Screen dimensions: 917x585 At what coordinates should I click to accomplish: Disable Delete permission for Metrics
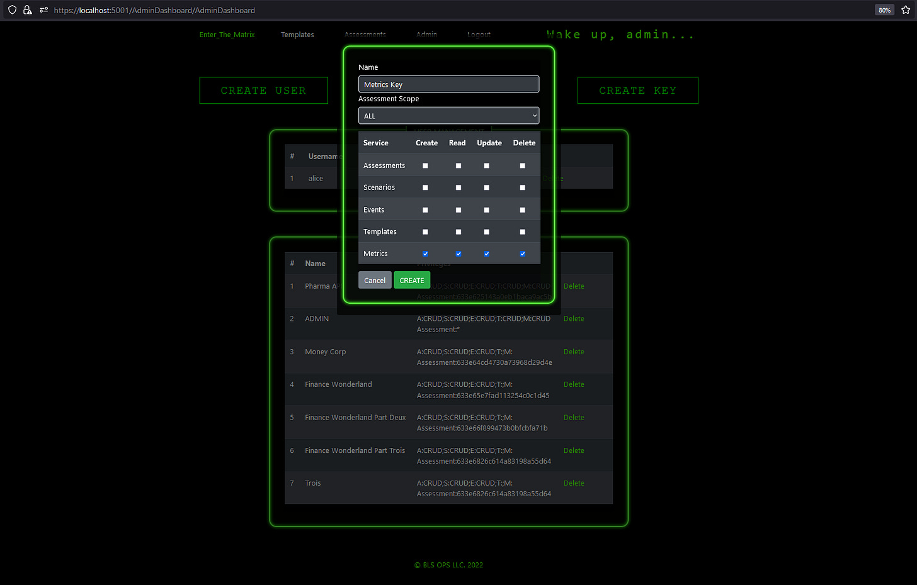click(x=522, y=253)
